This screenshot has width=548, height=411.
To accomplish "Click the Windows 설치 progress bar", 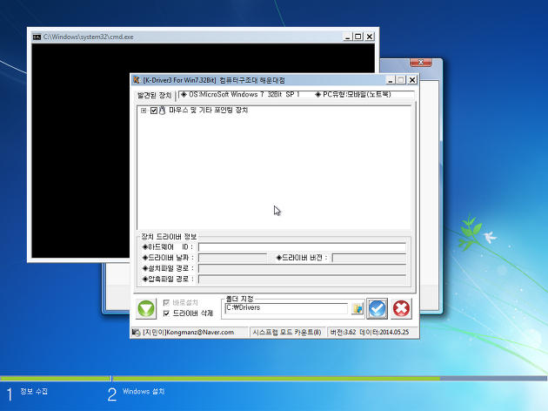I will coord(329,379).
